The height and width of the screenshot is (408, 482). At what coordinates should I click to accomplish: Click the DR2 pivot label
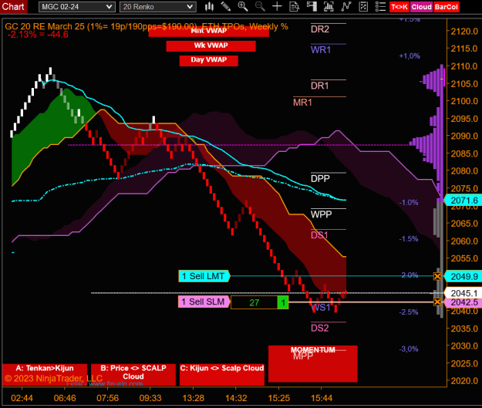(x=320, y=29)
